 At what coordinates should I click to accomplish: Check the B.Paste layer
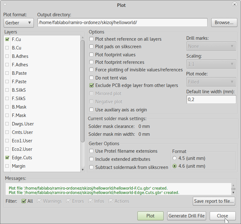(7, 73)
